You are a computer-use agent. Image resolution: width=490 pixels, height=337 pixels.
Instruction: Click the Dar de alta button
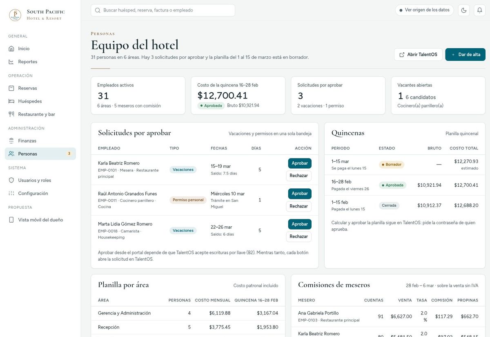465,55
